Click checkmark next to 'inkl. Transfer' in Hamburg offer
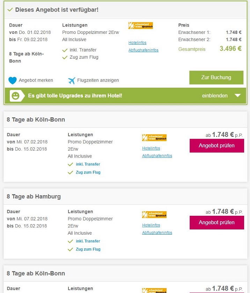 [71, 241]
